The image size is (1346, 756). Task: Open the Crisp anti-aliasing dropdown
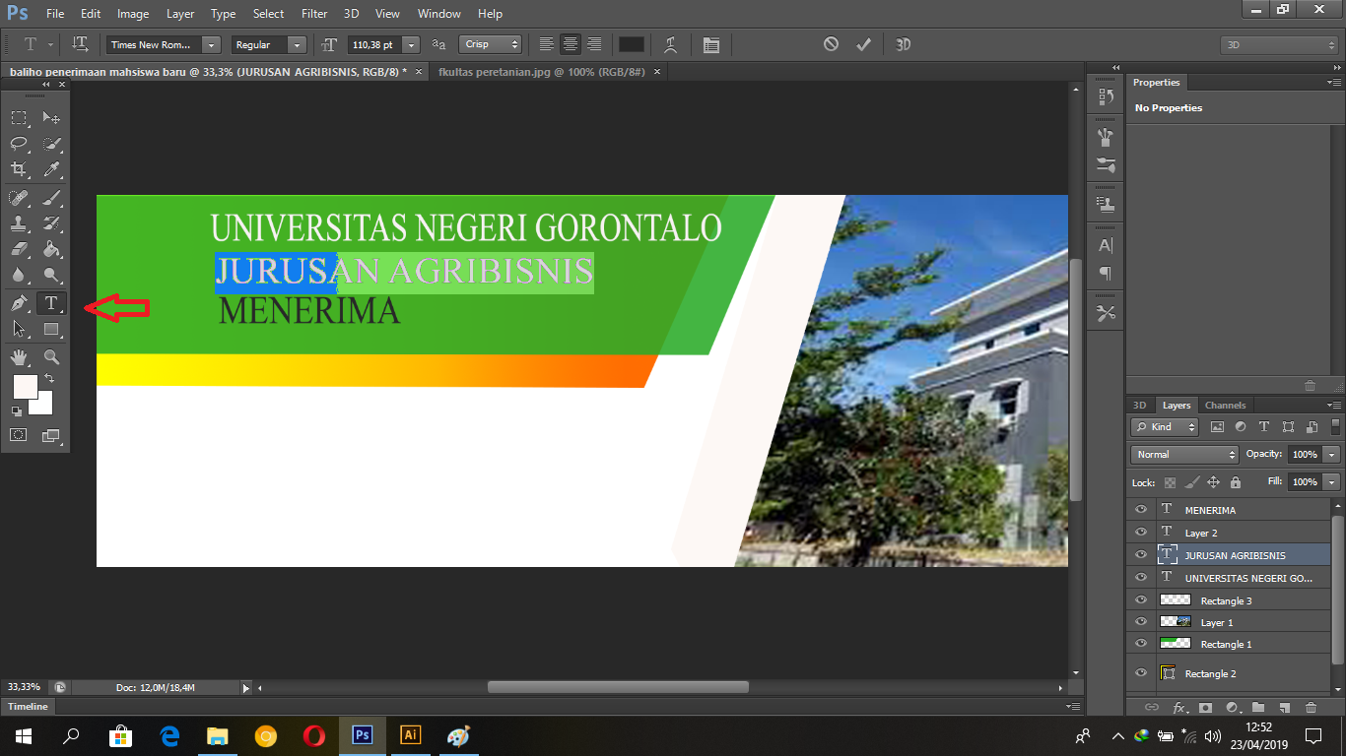490,44
